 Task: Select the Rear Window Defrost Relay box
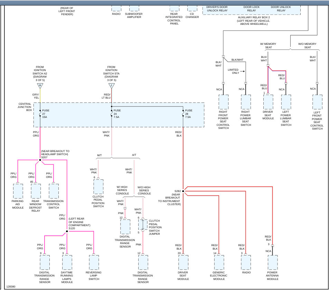tap(36, 191)
